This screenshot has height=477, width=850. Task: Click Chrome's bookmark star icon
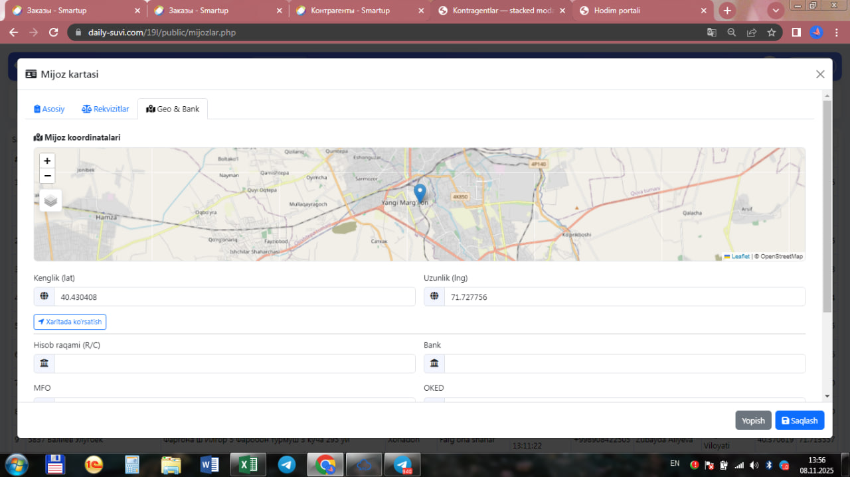click(x=771, y=33)
